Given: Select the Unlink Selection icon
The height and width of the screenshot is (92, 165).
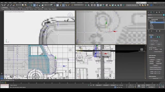Looking at the screenshot, I should point(11,5).
